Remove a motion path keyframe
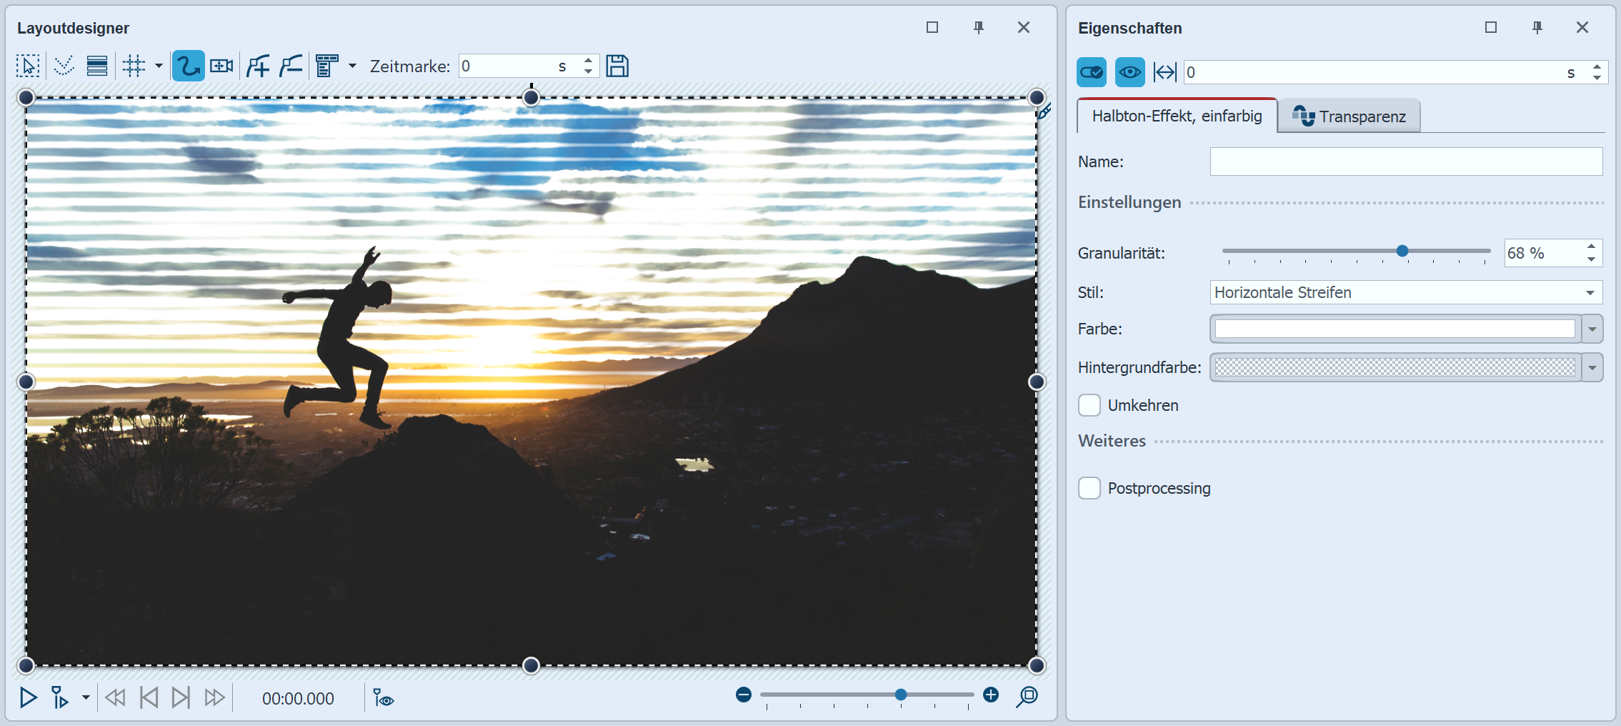 coord(291,66)
